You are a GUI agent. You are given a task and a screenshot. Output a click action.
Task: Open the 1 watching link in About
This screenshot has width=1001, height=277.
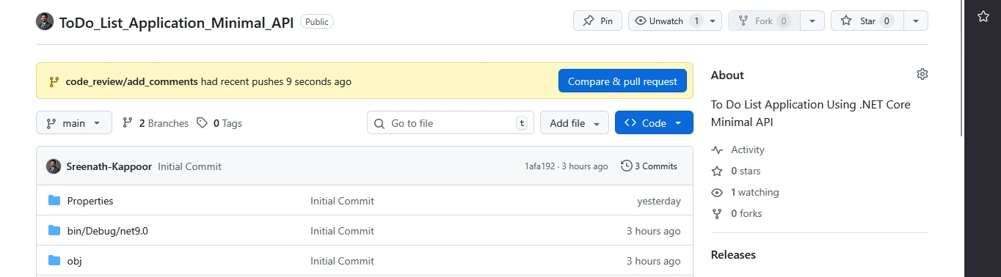(746, 192)
